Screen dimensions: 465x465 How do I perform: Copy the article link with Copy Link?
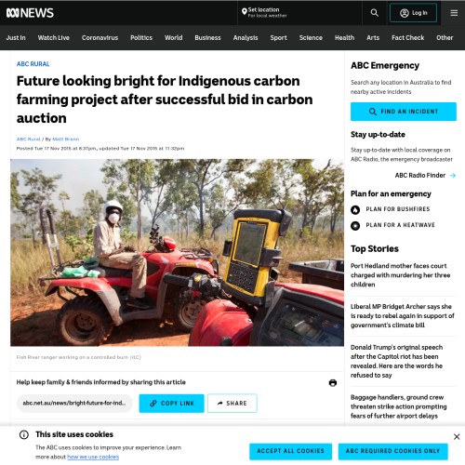pos(171,404)
